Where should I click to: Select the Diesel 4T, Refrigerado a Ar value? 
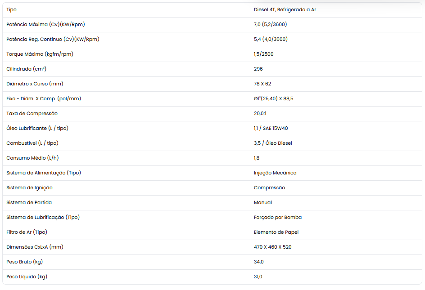coord(285,10)
